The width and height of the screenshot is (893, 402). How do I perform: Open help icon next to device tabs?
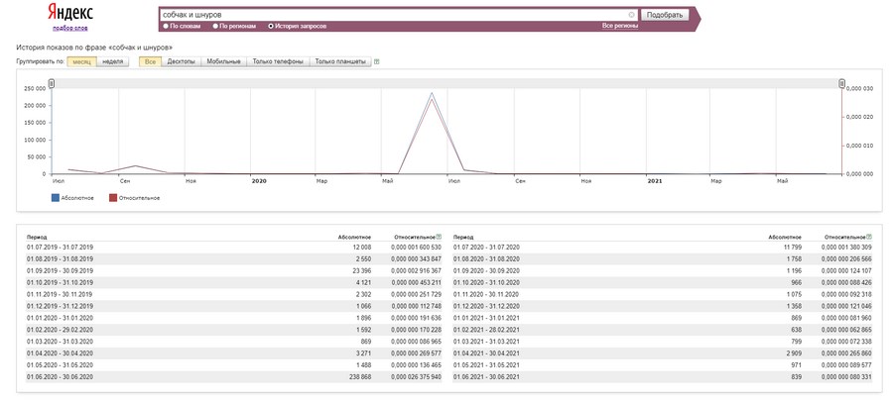[x=376, y=61]
